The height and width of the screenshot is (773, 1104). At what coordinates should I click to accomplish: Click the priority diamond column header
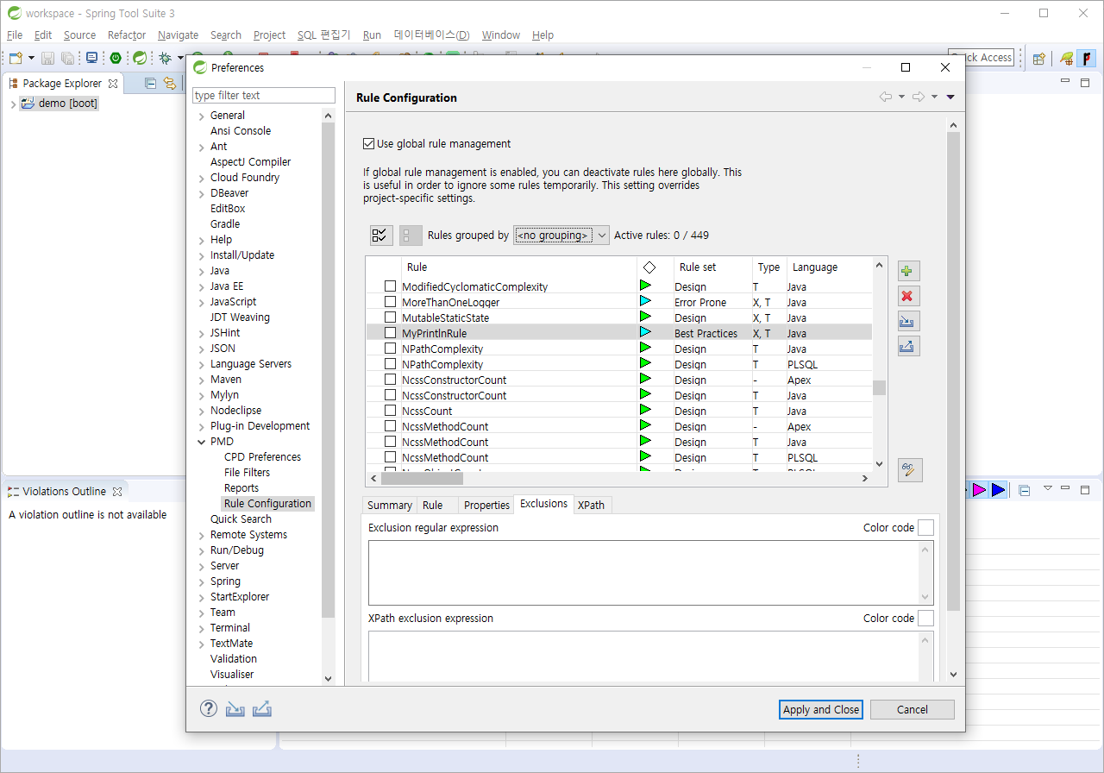point(649,267)
